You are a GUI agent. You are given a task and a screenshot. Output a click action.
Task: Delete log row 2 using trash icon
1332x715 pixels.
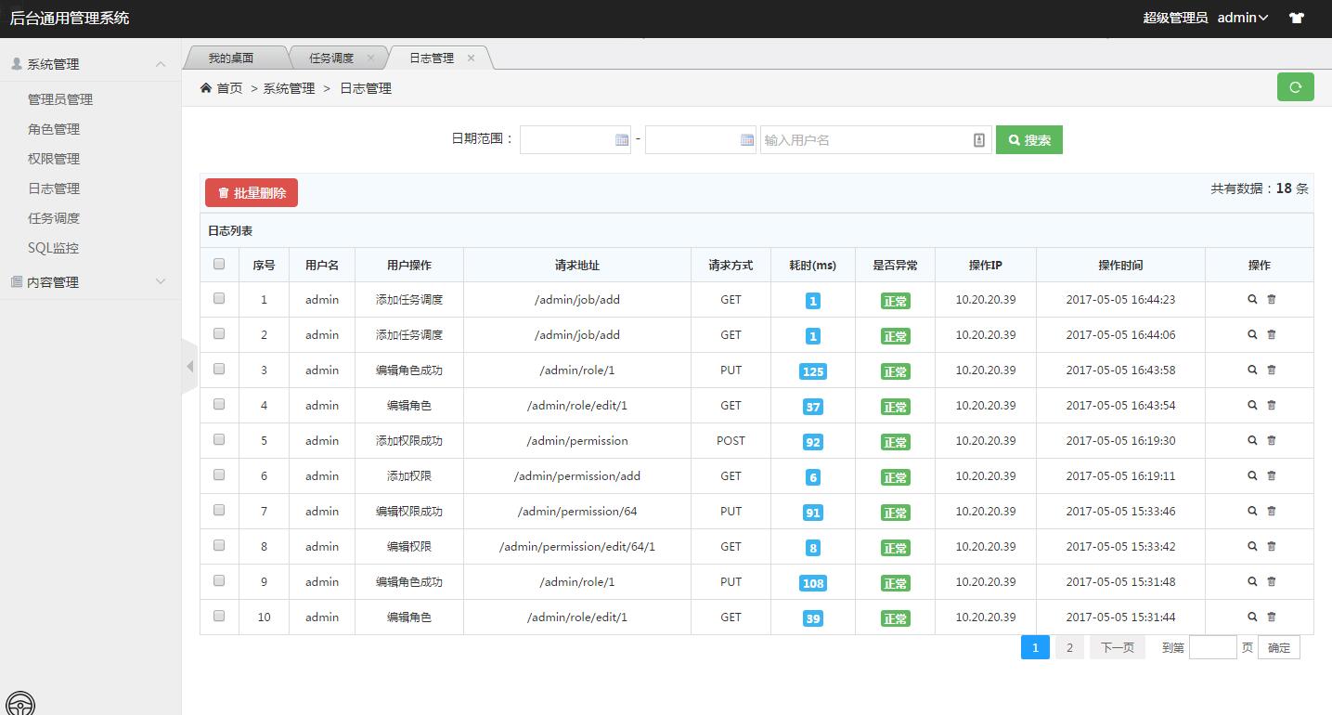pyautogui.click(x=1272, y=334)
